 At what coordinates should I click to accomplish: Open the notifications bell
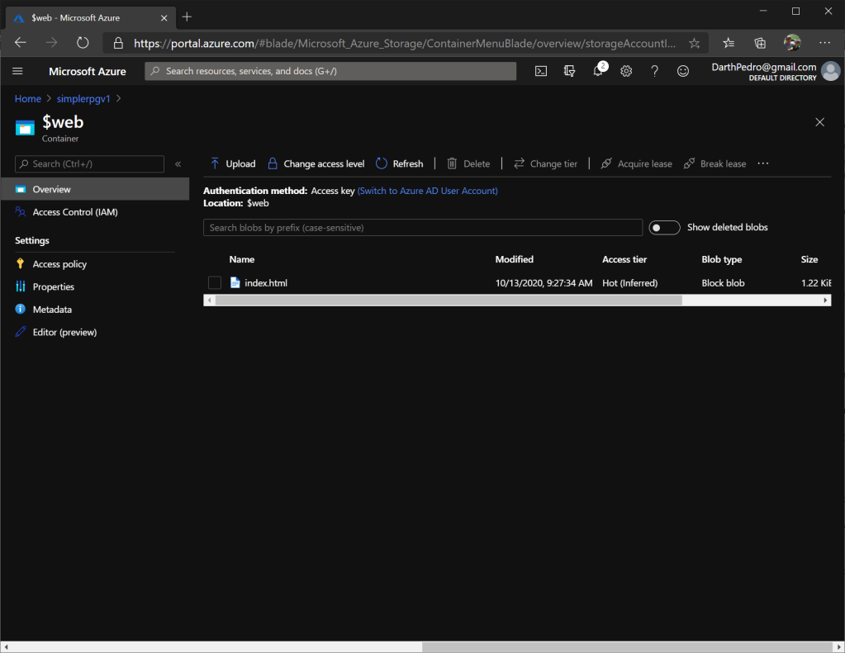[x=598, y=72]
